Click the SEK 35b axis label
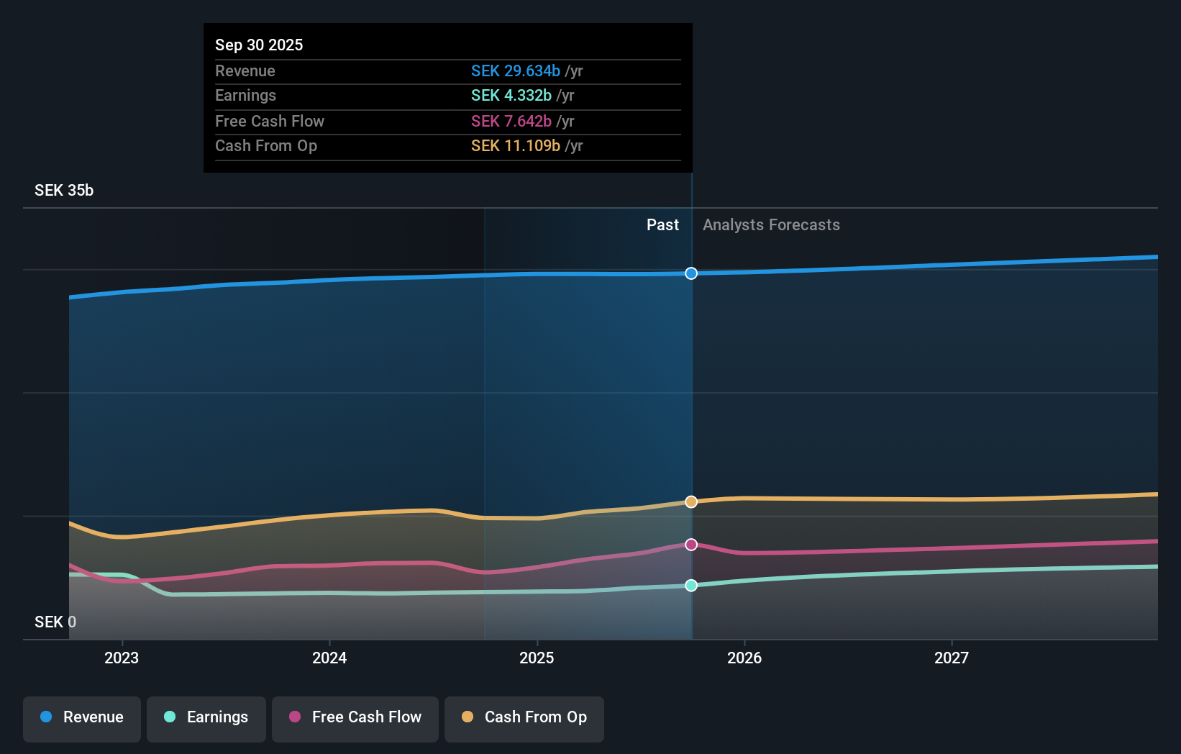 point(64,190)
